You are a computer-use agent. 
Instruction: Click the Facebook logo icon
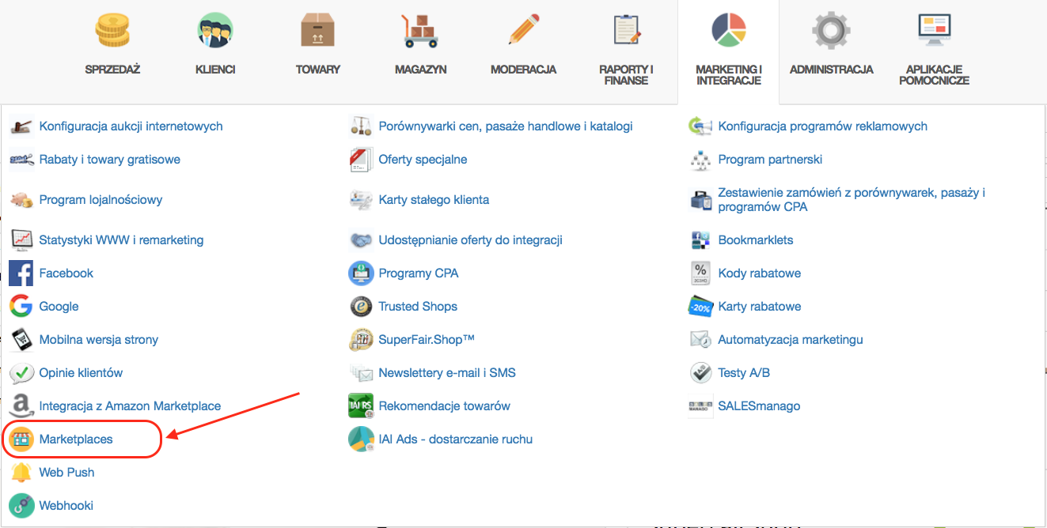pyautogui.click(x=21, y=273)
